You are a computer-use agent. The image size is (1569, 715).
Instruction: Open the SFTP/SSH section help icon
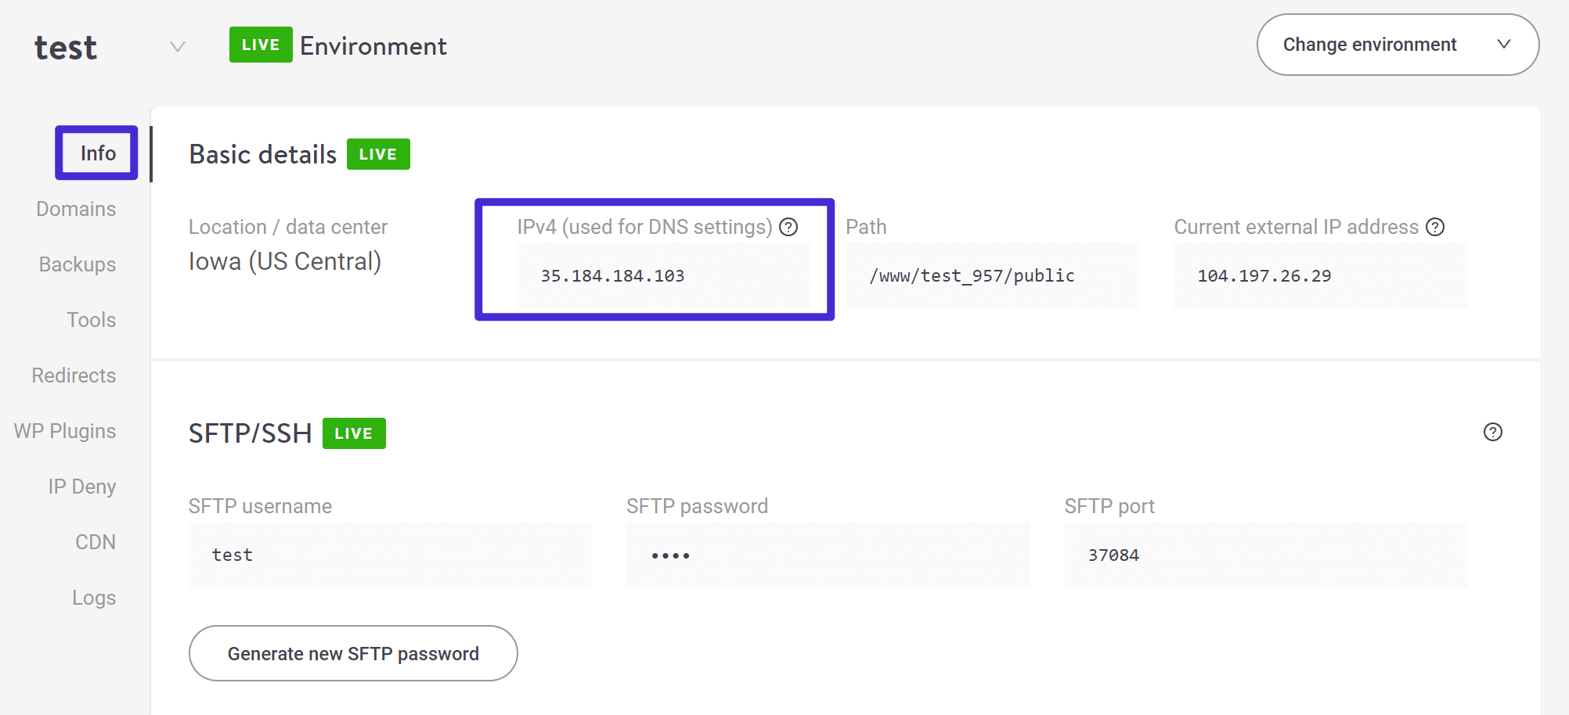[x=1492, y=432]
